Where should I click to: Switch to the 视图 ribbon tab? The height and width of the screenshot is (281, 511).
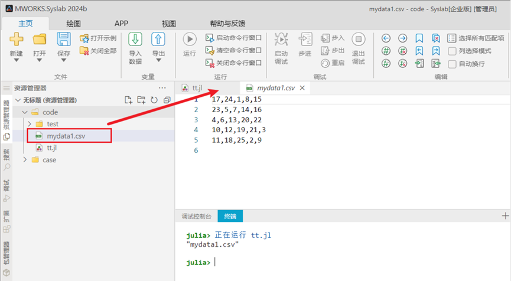click(x=169, y=24)
